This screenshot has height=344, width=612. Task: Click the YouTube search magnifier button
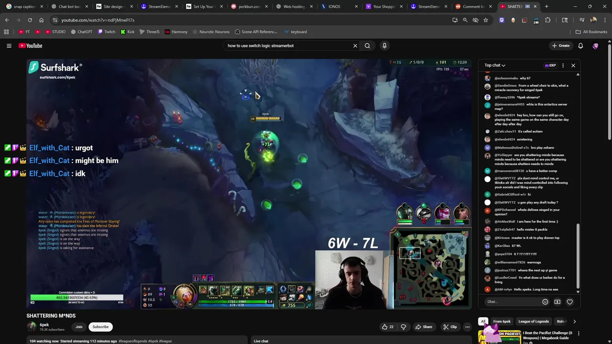coord(367,45)
